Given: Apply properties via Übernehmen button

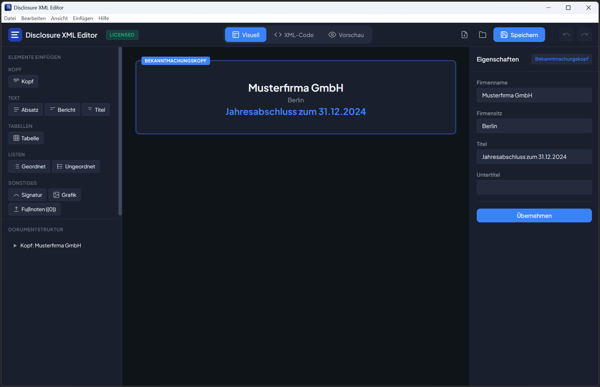Looking at the screenshot, I should 534,215.
